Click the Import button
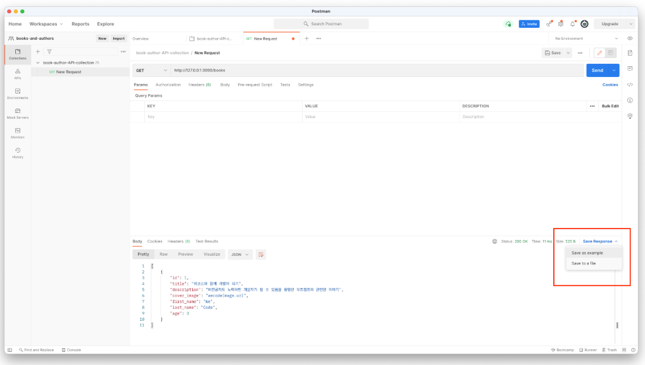This screenshot has height=365, width=645. 118,38
